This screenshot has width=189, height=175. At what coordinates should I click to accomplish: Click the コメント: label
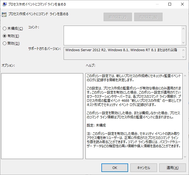(x=34, y=27)
